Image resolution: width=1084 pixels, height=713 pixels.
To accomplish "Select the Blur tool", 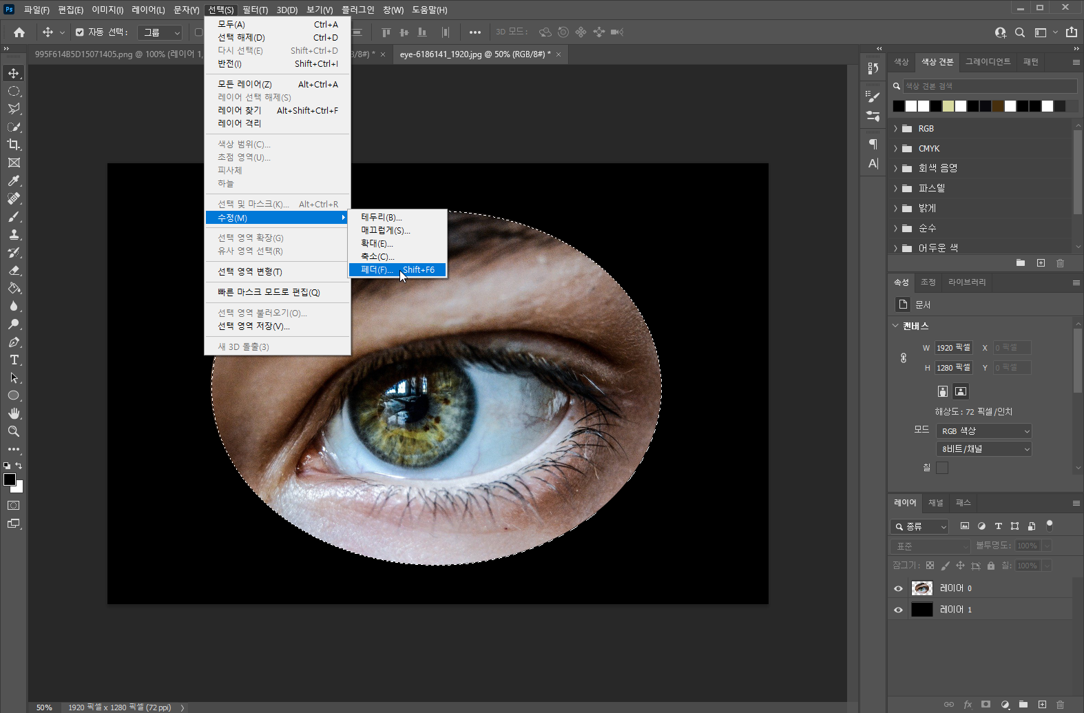I will point(14,306).
